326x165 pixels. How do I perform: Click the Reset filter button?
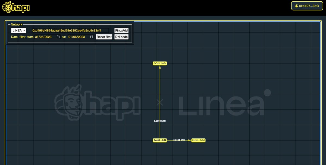(104, 37)
